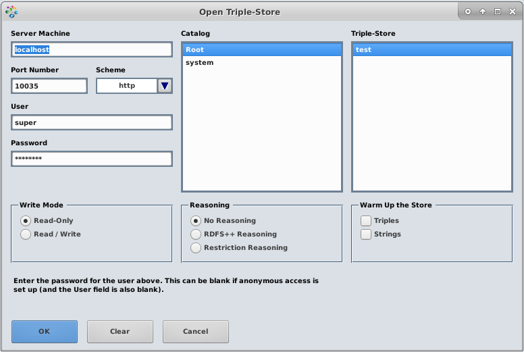
Task: Click the Clear button
Action: (120, 332)
